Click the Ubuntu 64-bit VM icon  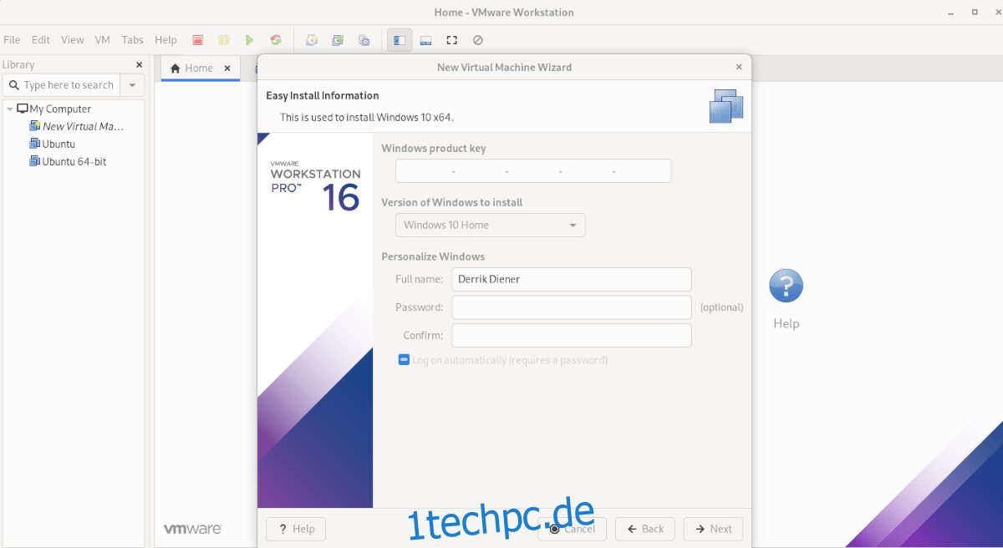click(x=34, y=161)
